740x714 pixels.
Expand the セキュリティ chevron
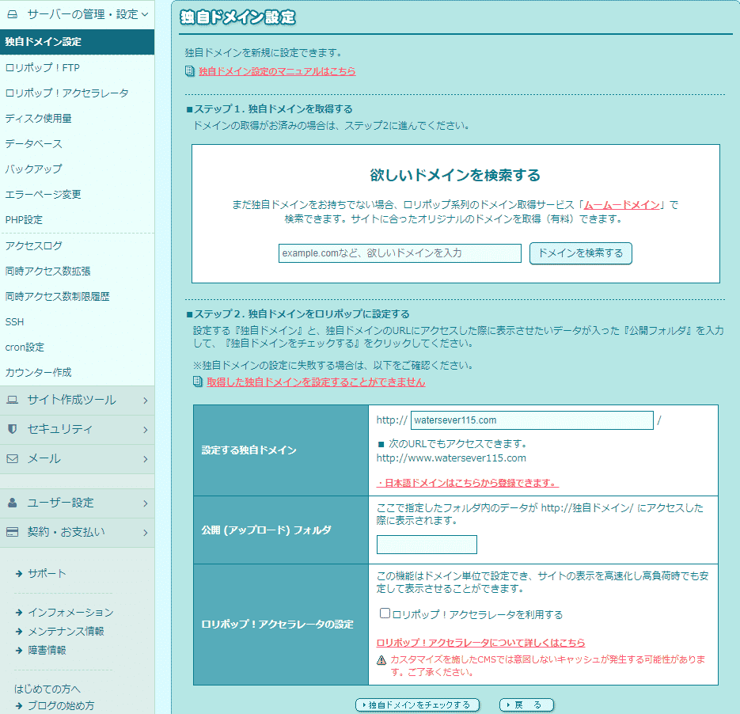click(146, 430)
